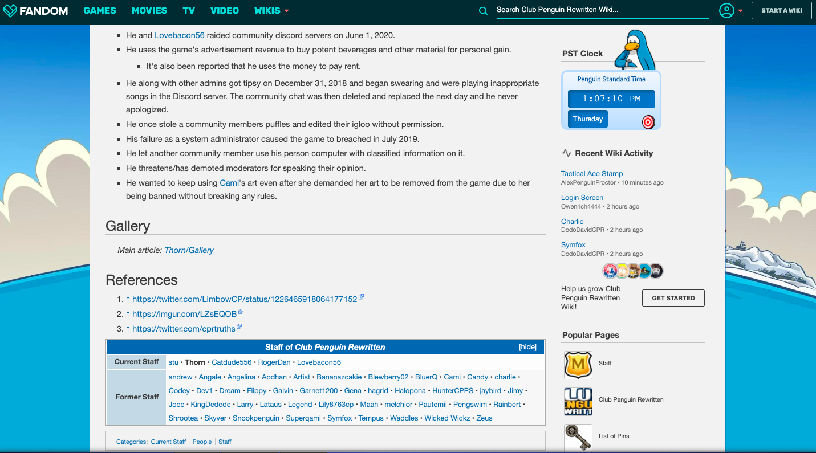Click the GET STARTED button
The width and height of the screenshot is (816, 453).
(673, 298)
